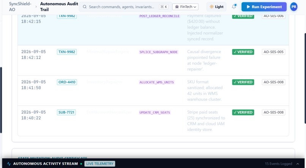Click VERIFIED badge in SUB-7721 row
Screen dimensions: 306x168
tap(243, 113)
